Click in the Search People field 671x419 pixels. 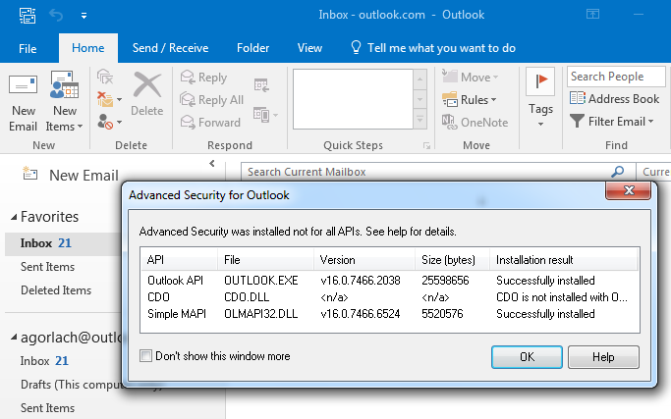(616, 77)
